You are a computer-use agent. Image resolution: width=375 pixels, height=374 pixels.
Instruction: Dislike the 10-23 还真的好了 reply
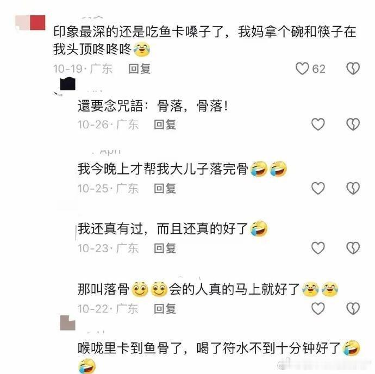[x=353, y=248]
